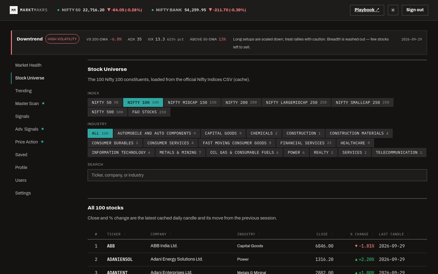The width and height of the screenshot is (438, 274).
Task: Filter by Telecommunication industry
Action: (x=399, y=153)
